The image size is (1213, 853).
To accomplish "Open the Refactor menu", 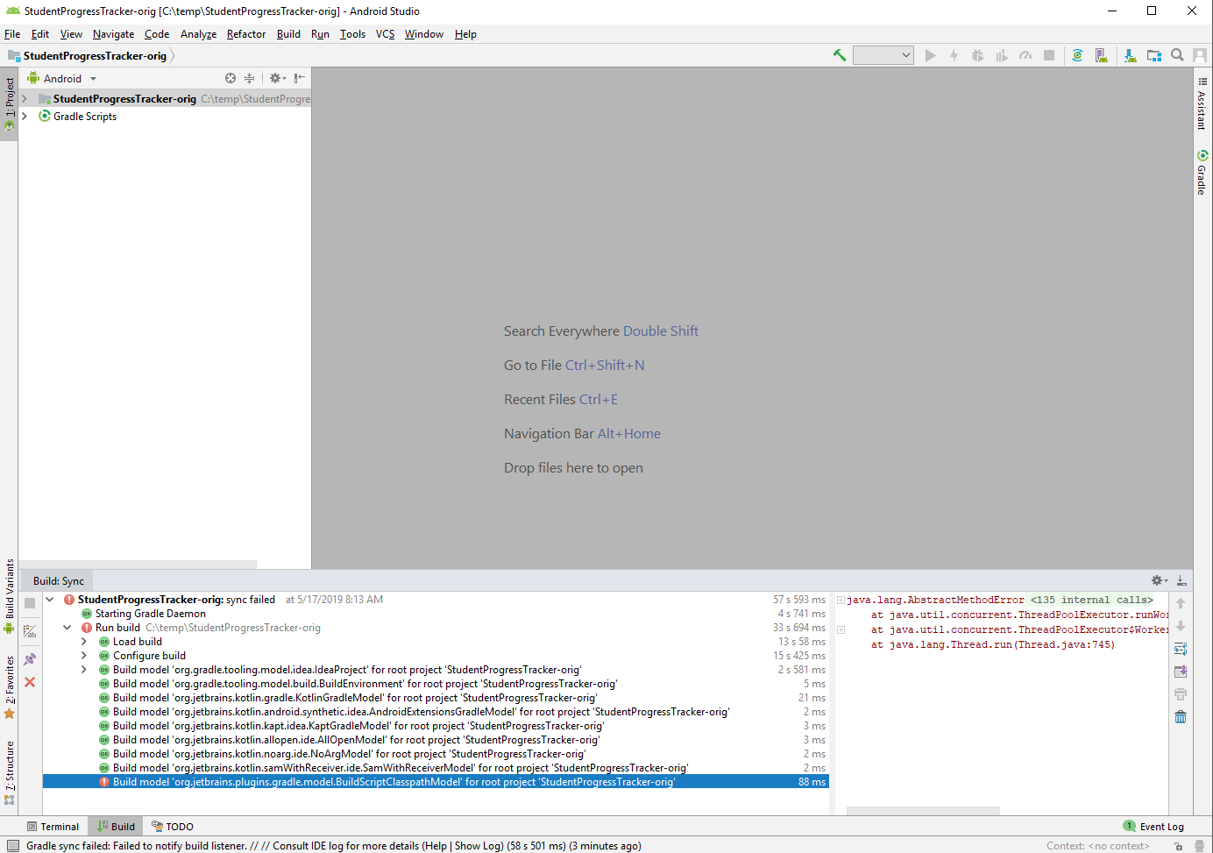I will [246, 34].
